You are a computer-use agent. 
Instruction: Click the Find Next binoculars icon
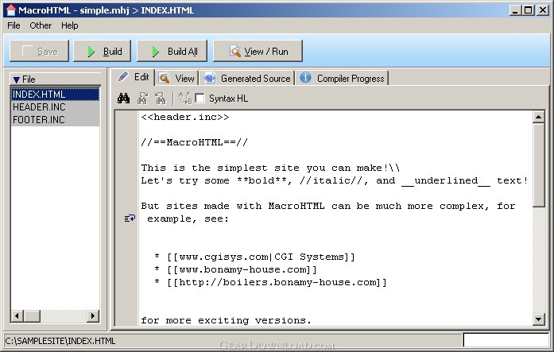[143, 99]
